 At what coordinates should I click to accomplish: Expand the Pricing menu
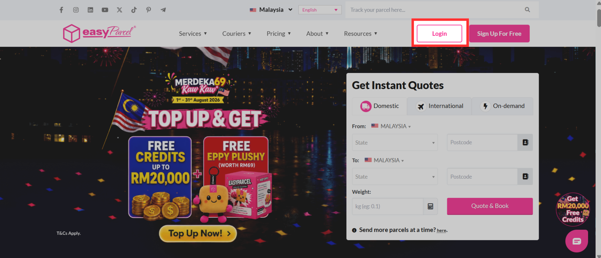(x=279, y=34)
